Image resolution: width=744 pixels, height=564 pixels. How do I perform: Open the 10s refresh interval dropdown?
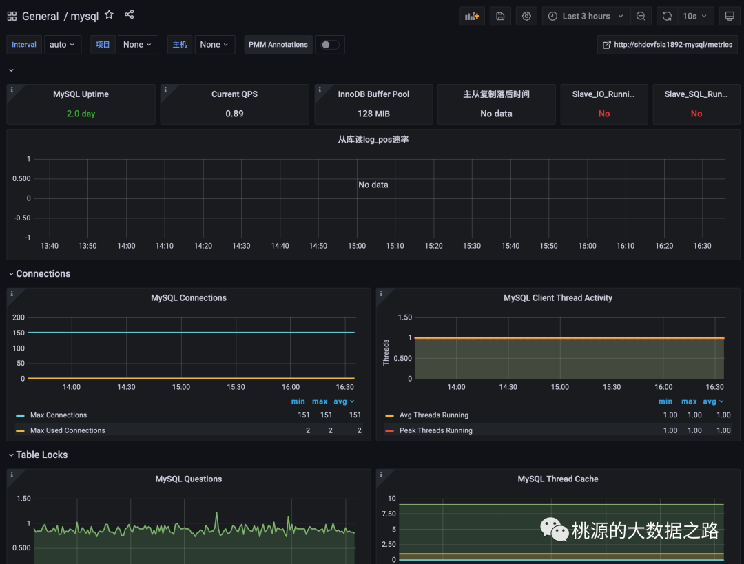tap(694, 16)
